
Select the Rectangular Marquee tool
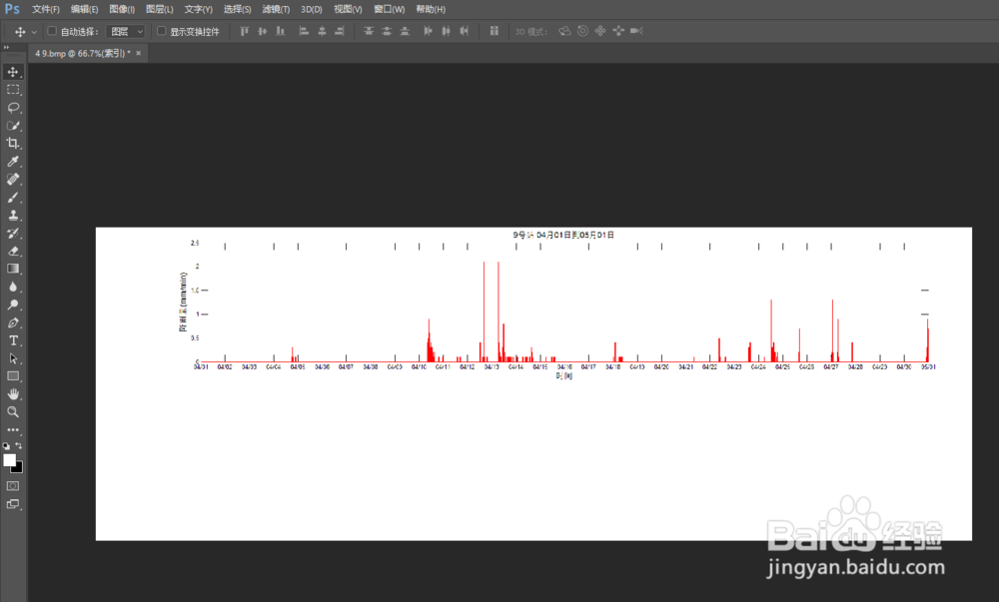tap(13, 90)
